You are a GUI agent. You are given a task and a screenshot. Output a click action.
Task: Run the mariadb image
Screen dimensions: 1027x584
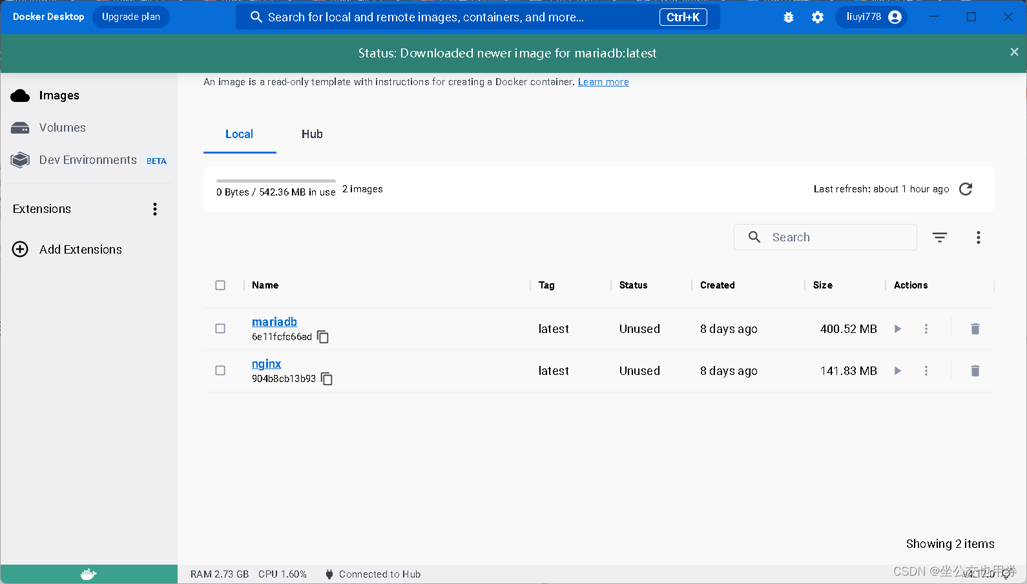click(897, 329)
